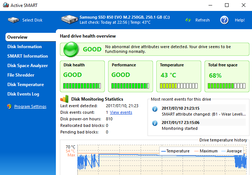Click the 'Monitoring started' event text
Screen dimensions: 252x175
click(x=180, y=128)
